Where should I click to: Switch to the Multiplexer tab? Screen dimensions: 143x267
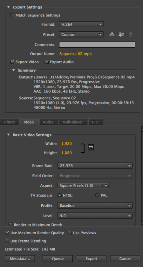point(73,122)
